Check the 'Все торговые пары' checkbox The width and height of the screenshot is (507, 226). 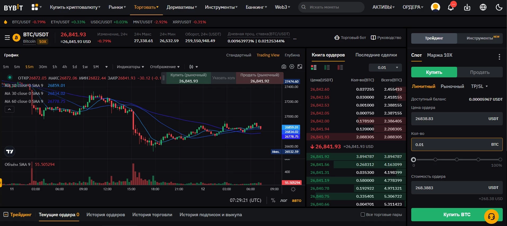[x=363, y=215]
